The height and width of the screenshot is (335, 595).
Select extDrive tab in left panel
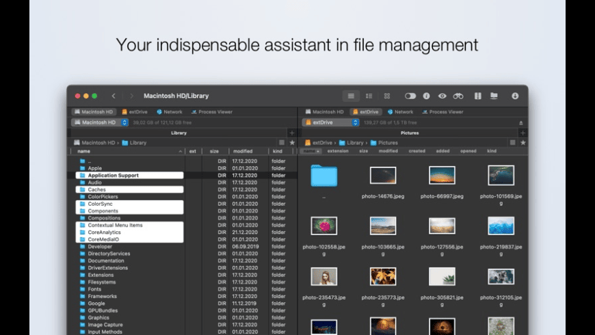(135, 112)
